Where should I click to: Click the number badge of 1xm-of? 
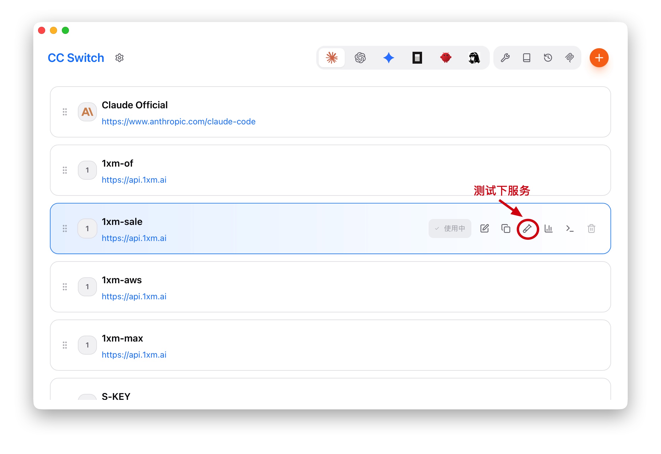[87, 170]
